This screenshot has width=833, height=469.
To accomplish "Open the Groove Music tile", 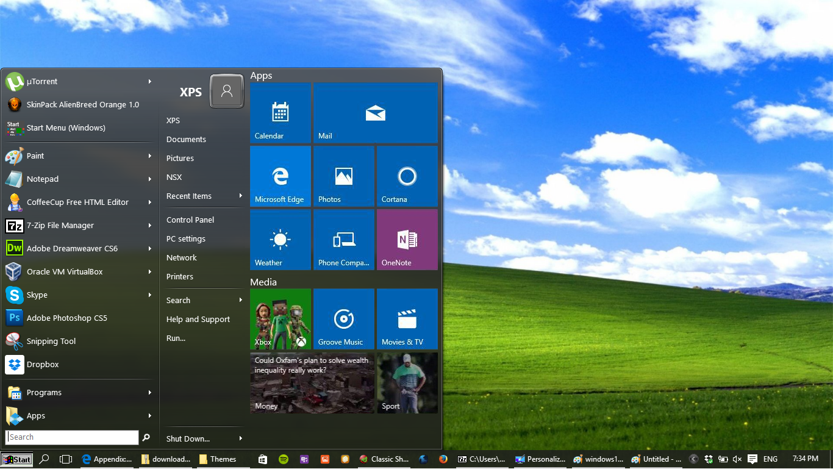I will (343, 318).
